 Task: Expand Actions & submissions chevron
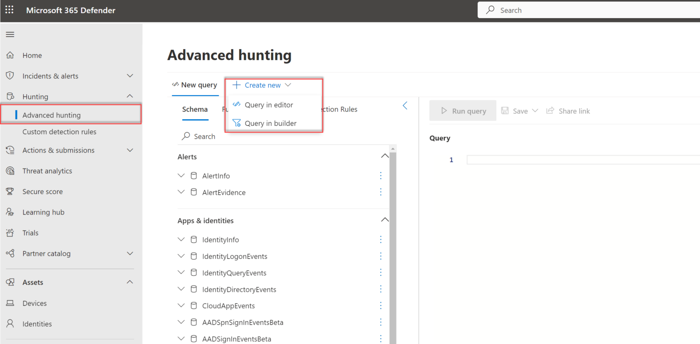point(130,150)
